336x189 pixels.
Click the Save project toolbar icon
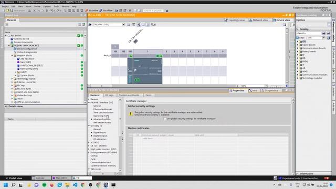[x=12, y=10]
